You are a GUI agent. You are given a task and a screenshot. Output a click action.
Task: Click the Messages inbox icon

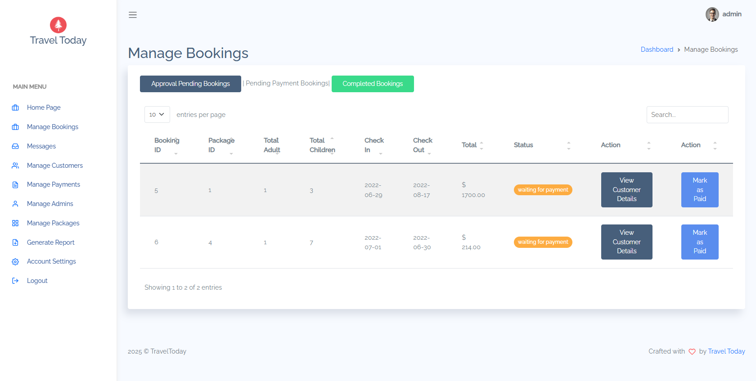15,146
